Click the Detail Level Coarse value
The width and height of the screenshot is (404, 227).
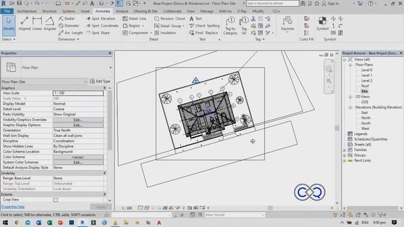[x=78, y=109]
